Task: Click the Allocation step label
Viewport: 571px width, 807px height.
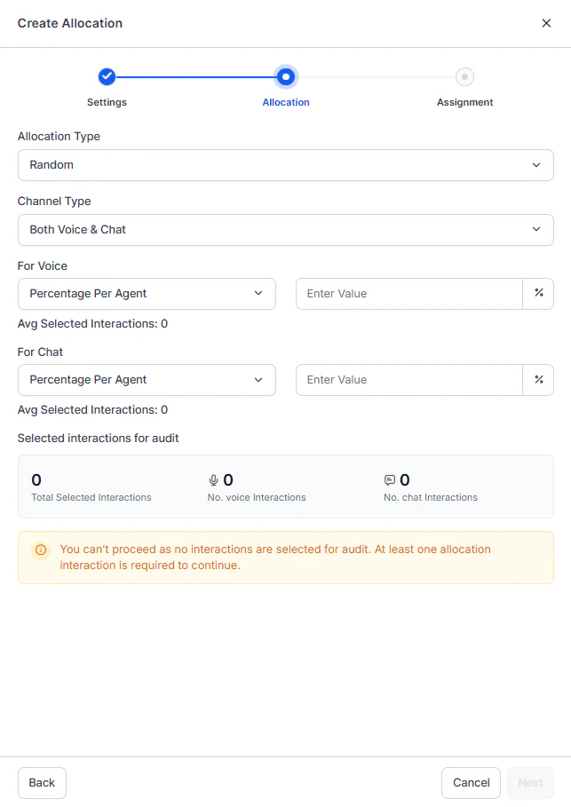Action: (286, 102)
